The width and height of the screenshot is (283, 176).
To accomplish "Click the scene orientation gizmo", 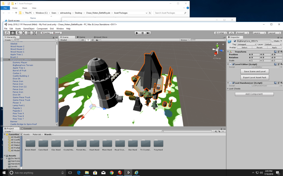I will [217, 50].
